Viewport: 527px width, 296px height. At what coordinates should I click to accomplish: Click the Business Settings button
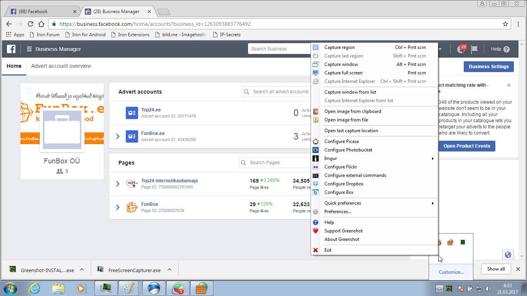(x=489, y=67)
